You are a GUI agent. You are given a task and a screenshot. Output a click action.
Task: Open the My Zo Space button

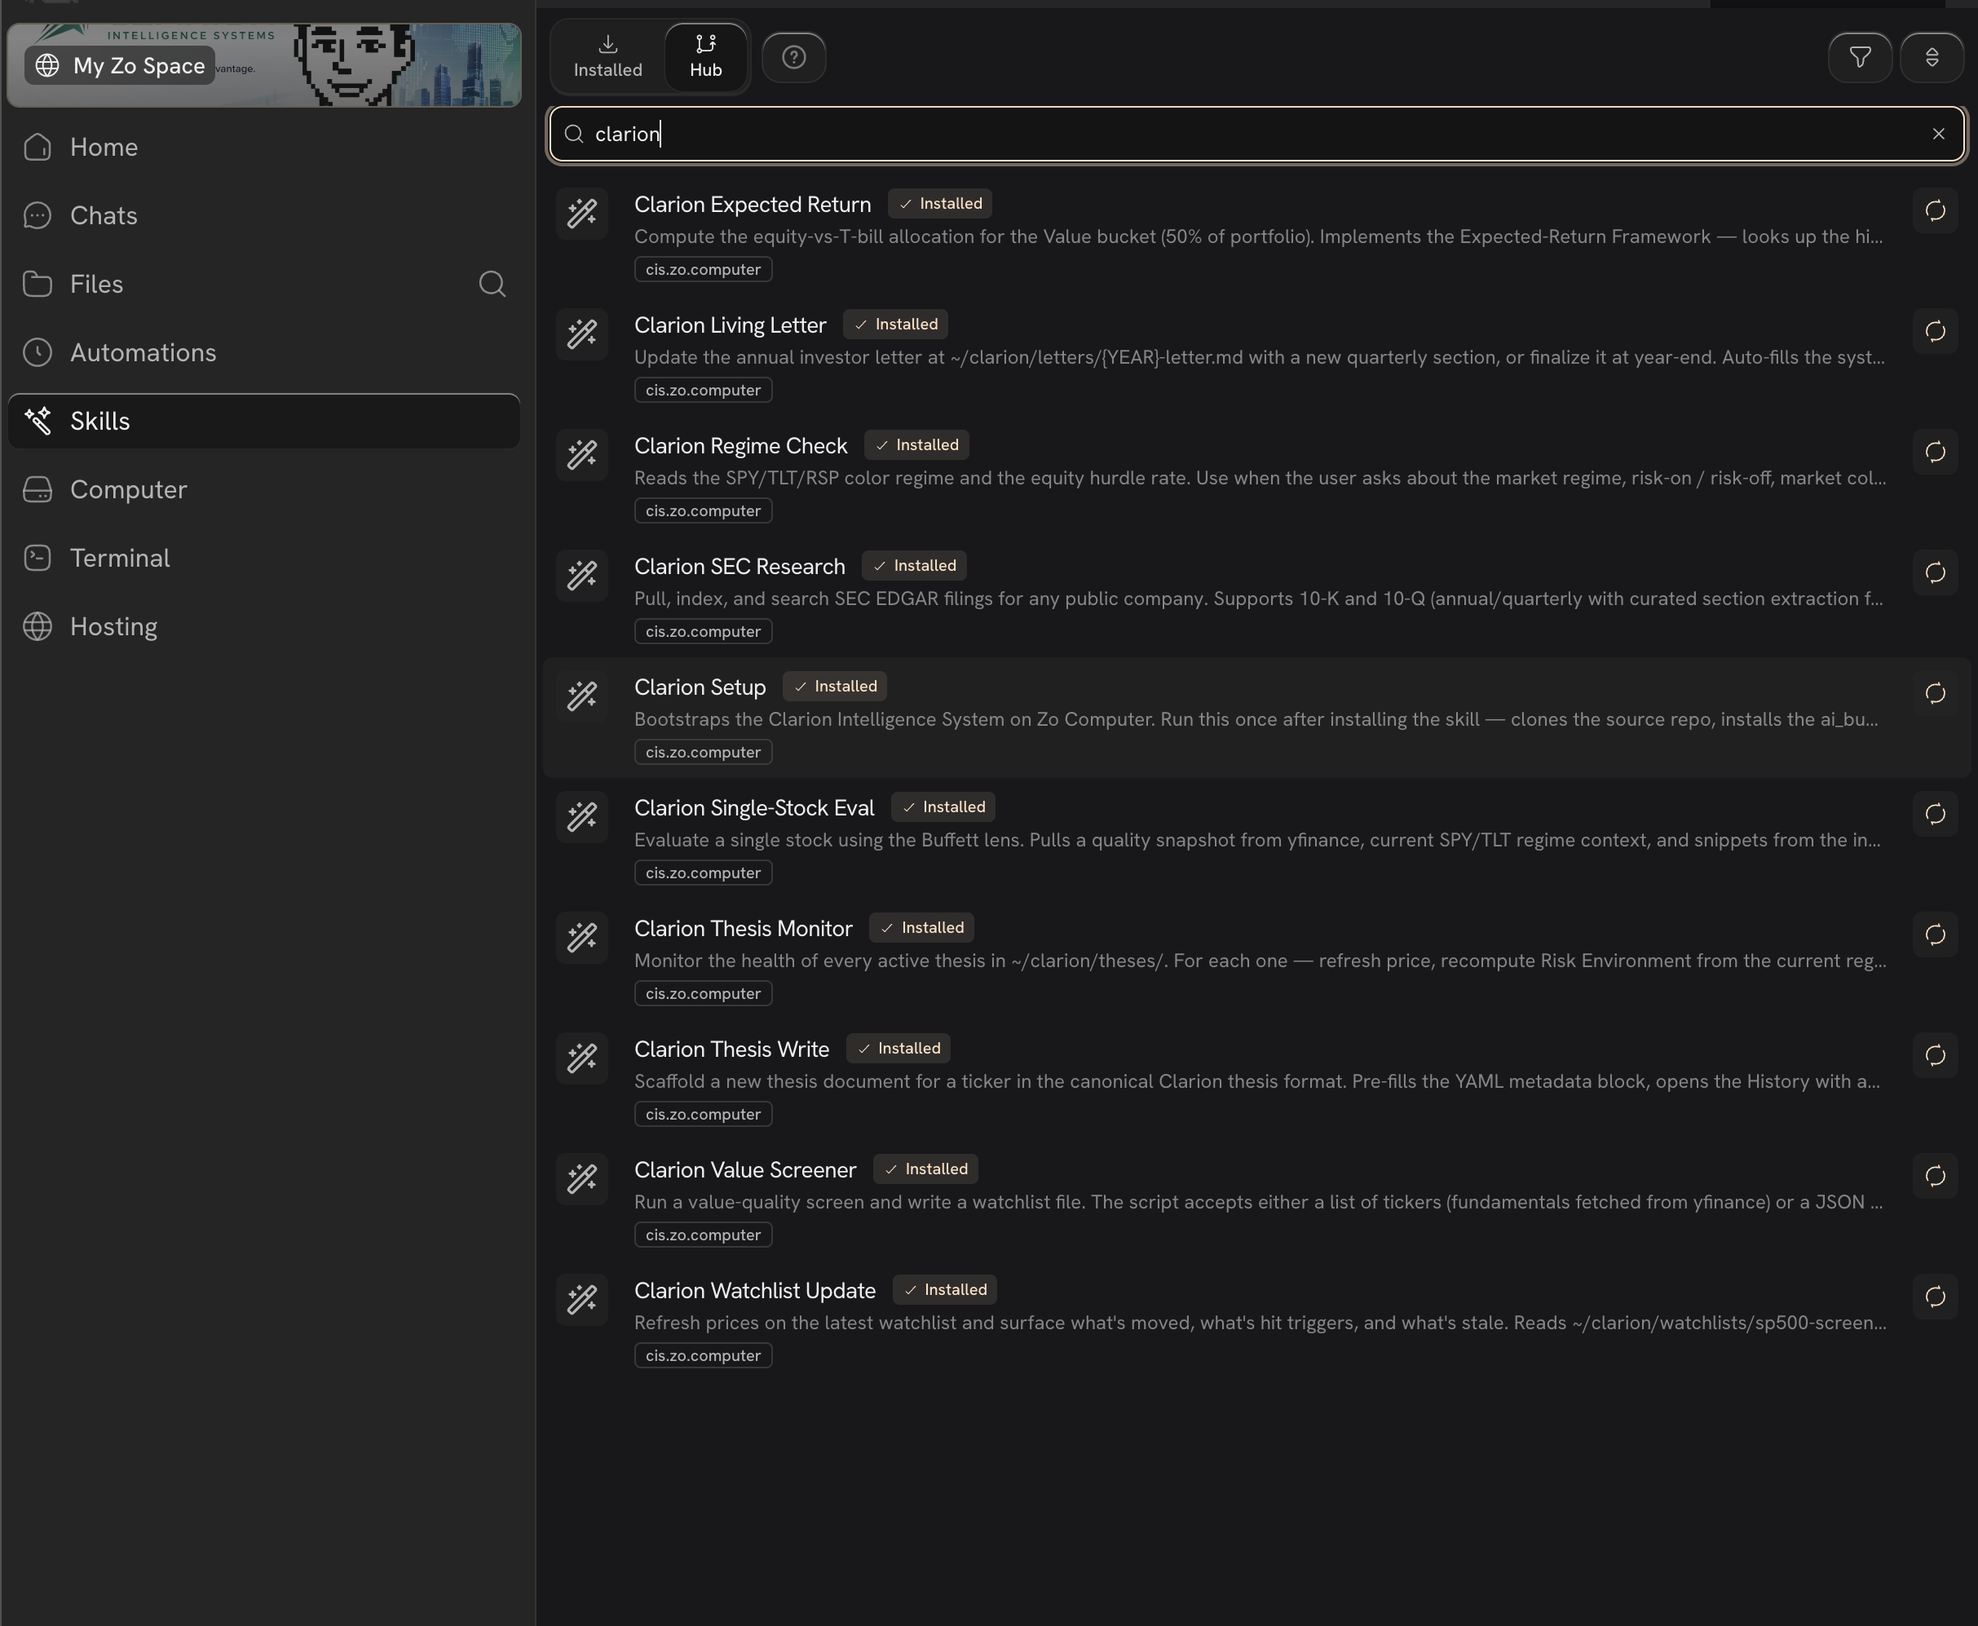[120, 65]
